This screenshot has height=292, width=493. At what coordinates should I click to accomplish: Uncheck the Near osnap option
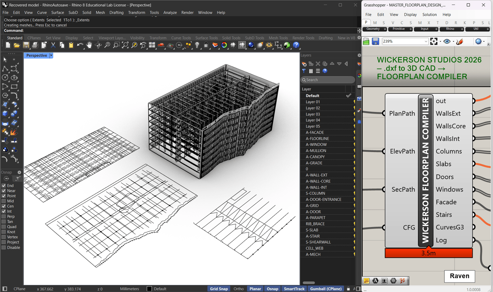click(x=4, y=191)
